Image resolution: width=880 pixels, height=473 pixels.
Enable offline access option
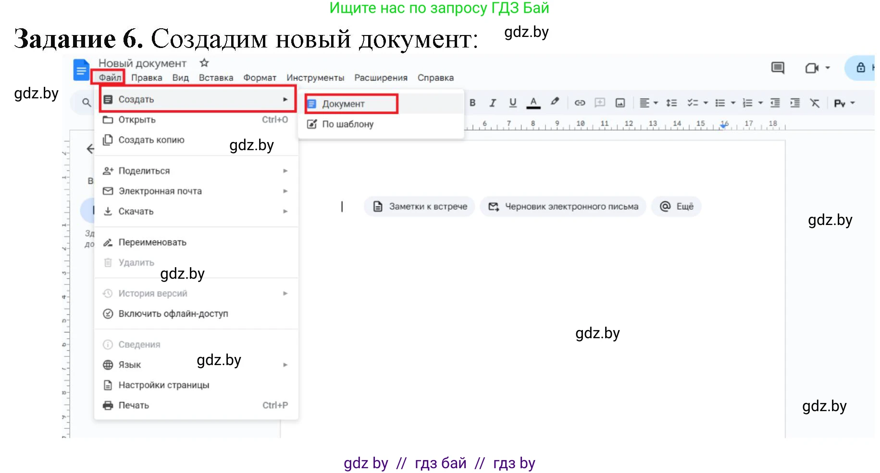[173, 314]
